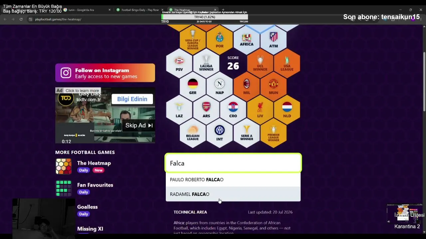Select the GER Germany flag hexagon
The width and height of the screenshot is (426, 239).
[x=193, y=86]
